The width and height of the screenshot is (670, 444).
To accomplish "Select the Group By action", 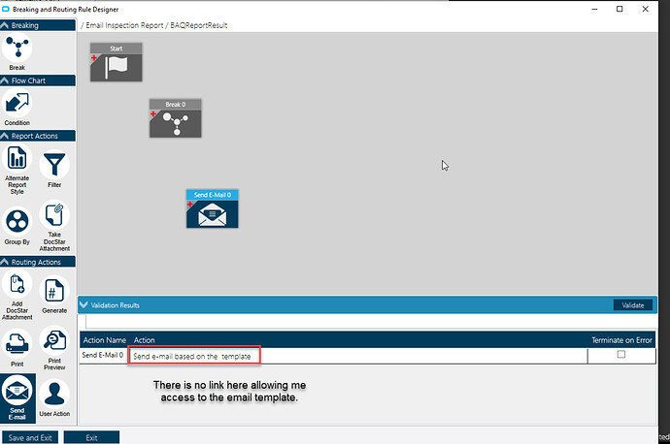I will 17,222.
